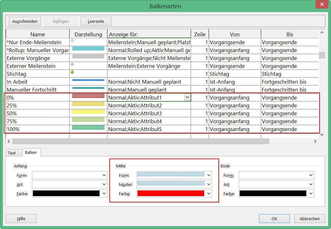
Task: Pick the red Mitte Farbe swatch
Action: coord(171,193)
